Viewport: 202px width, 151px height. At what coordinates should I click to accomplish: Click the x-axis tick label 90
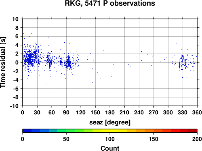[66, 112]
